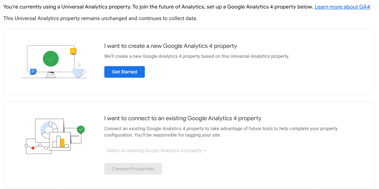Click the bar chart illustration

(60, 141)
